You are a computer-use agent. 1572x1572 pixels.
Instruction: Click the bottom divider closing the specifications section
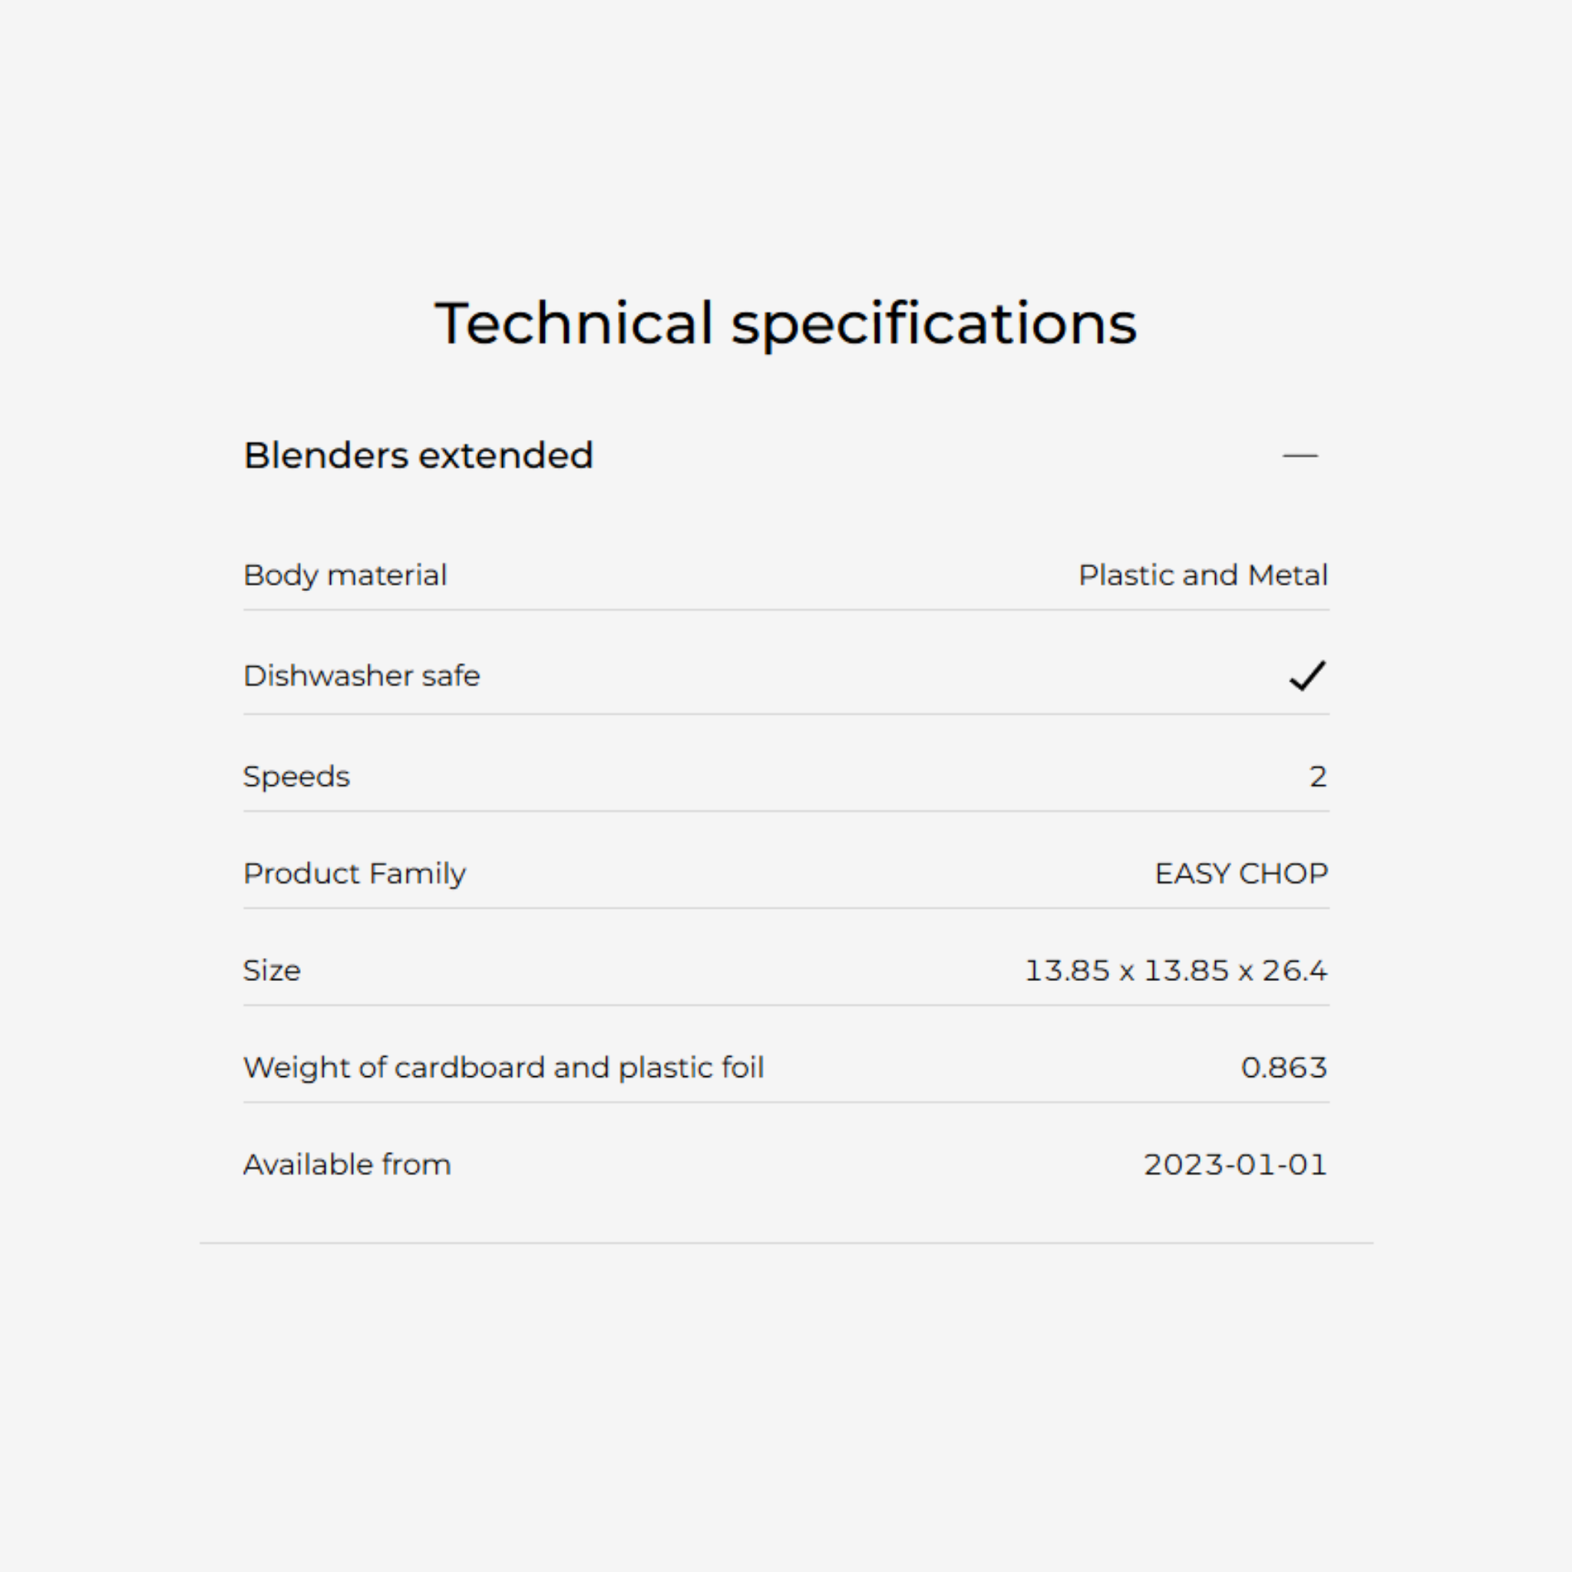[786, 1243]
